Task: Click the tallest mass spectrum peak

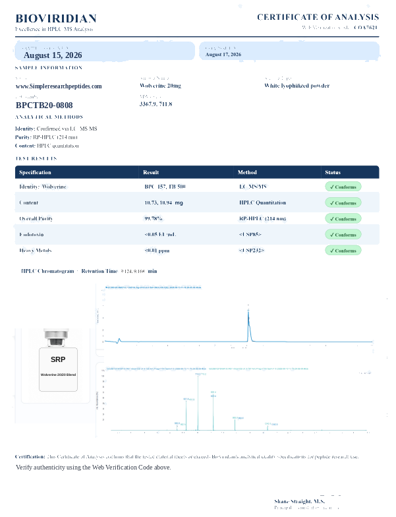Action: [198, 402]
